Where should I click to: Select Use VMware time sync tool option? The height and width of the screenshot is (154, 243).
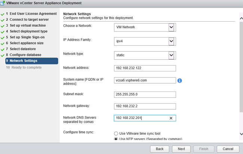click(x=116, y=134)
